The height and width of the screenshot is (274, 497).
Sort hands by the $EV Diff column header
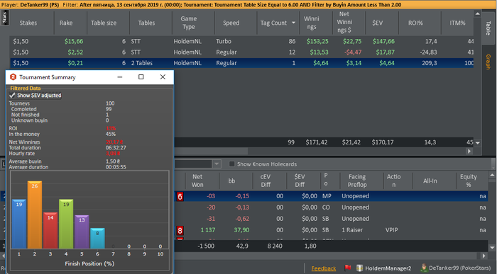pos(300,181)
